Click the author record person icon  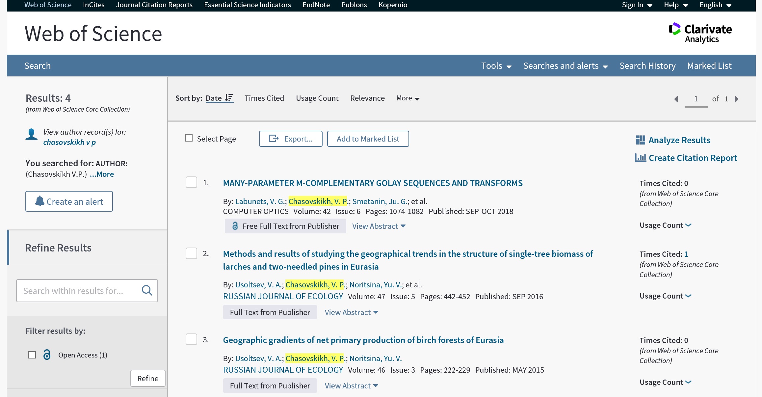32,134
